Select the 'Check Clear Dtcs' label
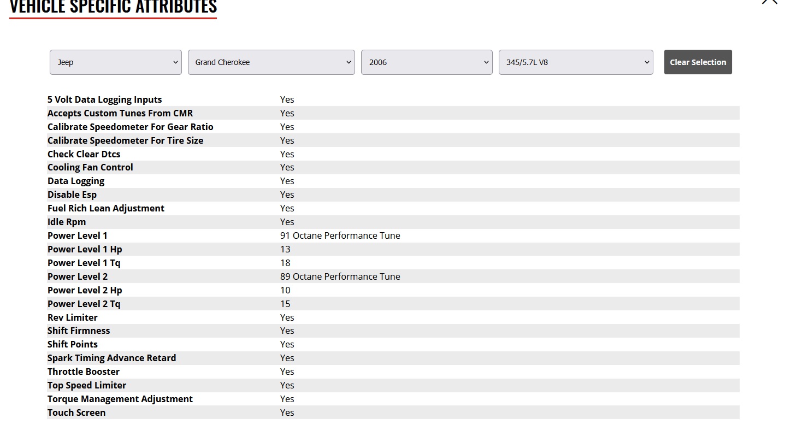This screenshot has height=442, width=785. coord(84,154)
